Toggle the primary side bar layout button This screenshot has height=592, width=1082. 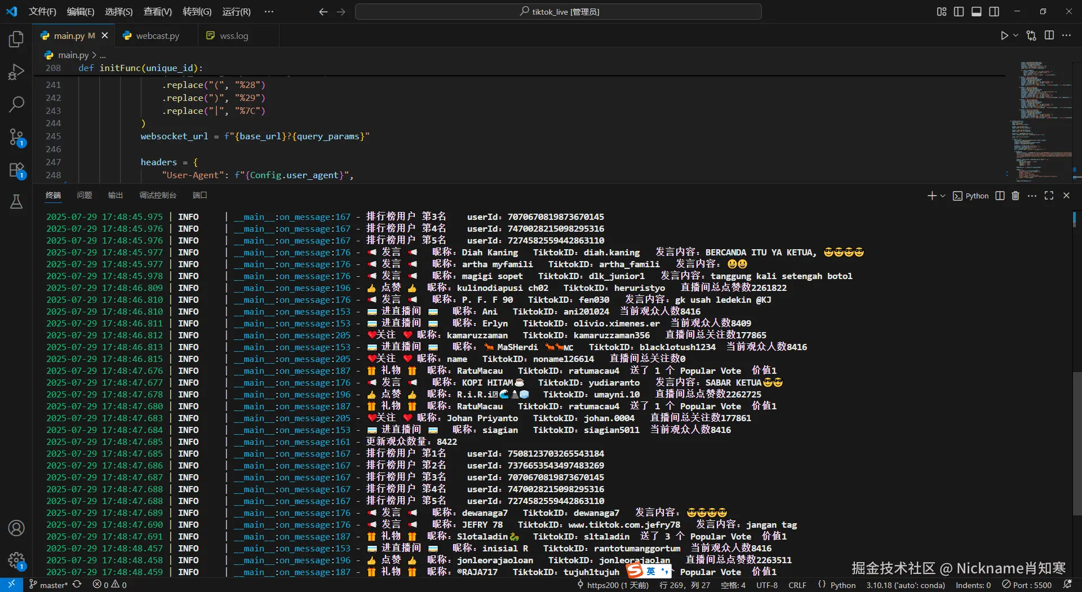pos(959,12)
